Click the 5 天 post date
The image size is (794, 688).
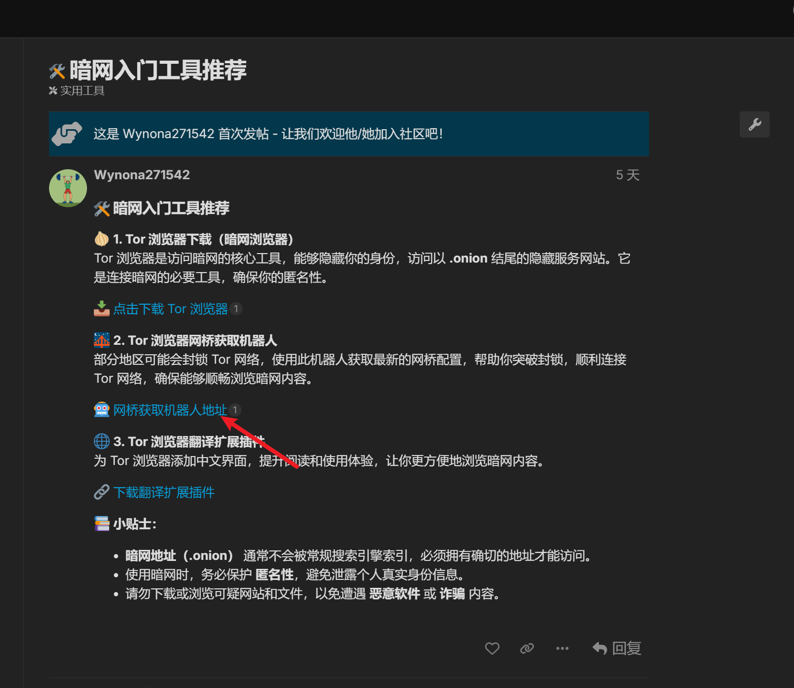tap(627, 175)
